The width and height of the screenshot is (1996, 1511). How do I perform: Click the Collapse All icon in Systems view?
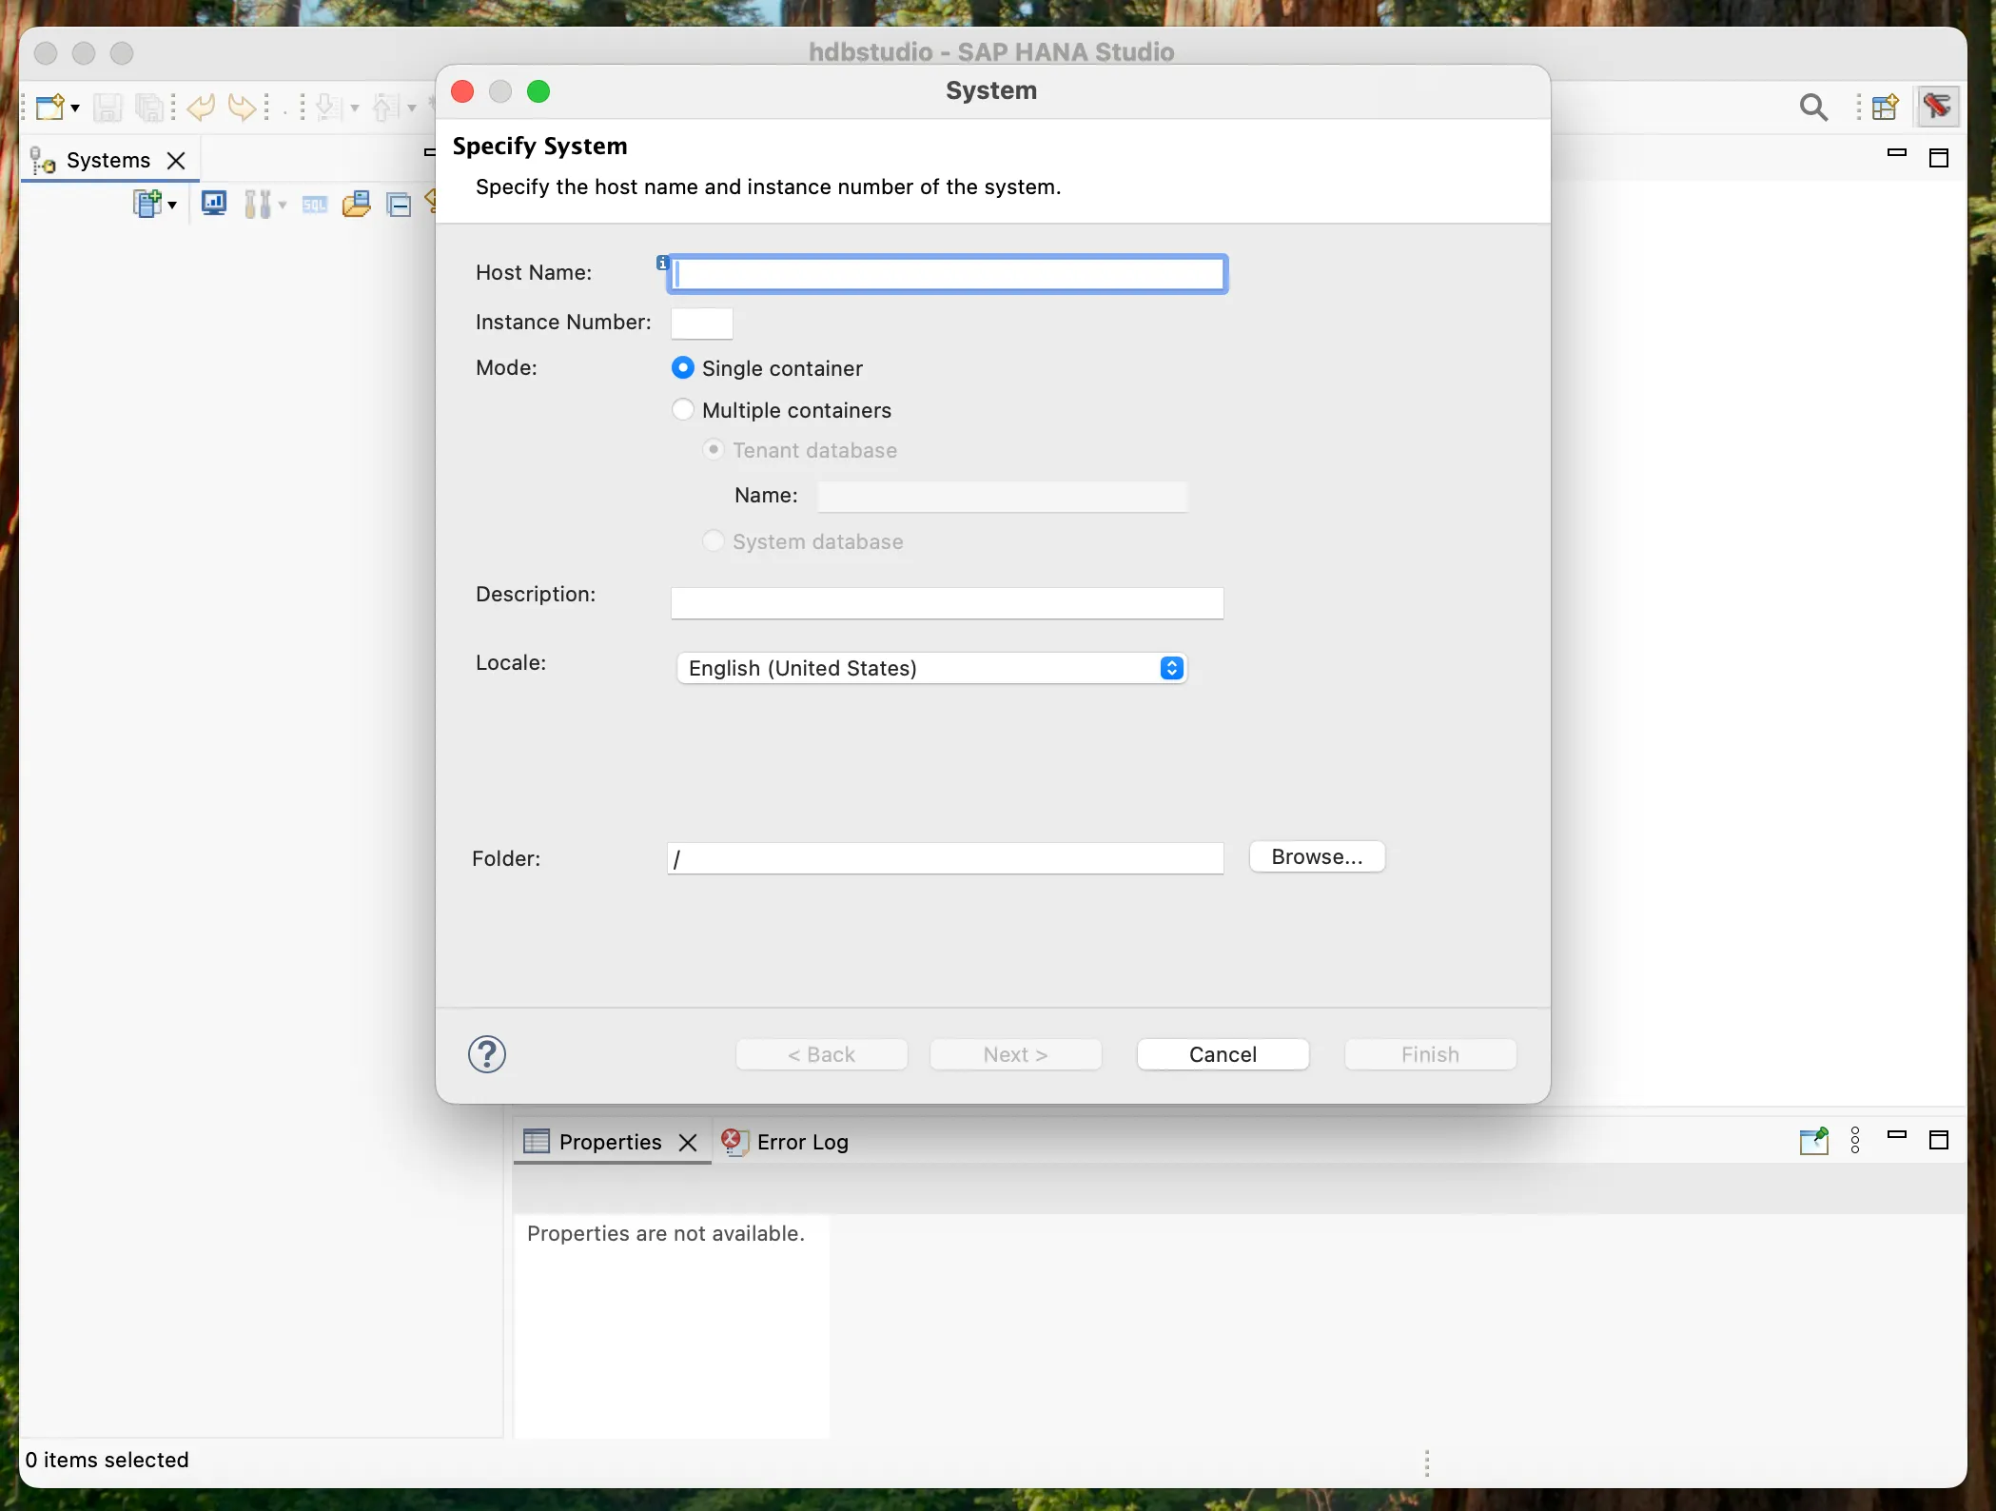click(x=399, y=204)
